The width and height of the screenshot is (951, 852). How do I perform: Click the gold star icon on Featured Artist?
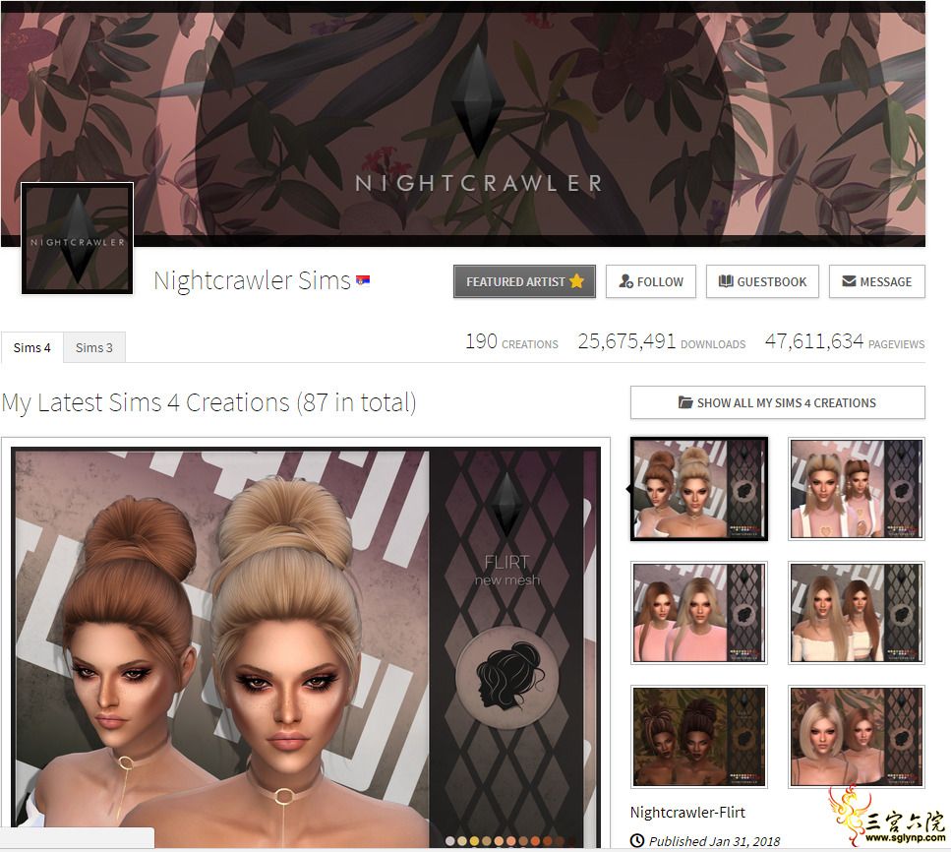coord(576,281)
